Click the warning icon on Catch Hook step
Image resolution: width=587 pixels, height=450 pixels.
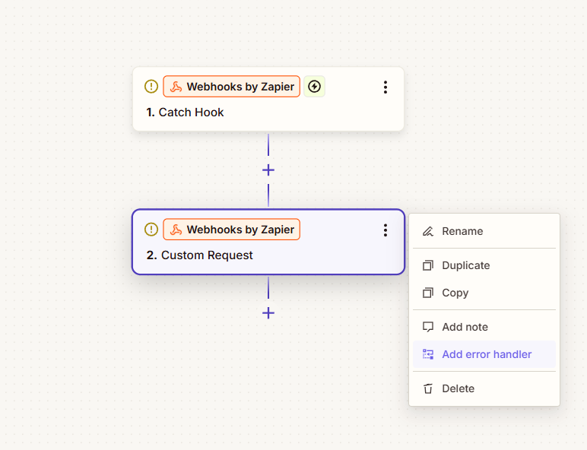click(151, 87)
